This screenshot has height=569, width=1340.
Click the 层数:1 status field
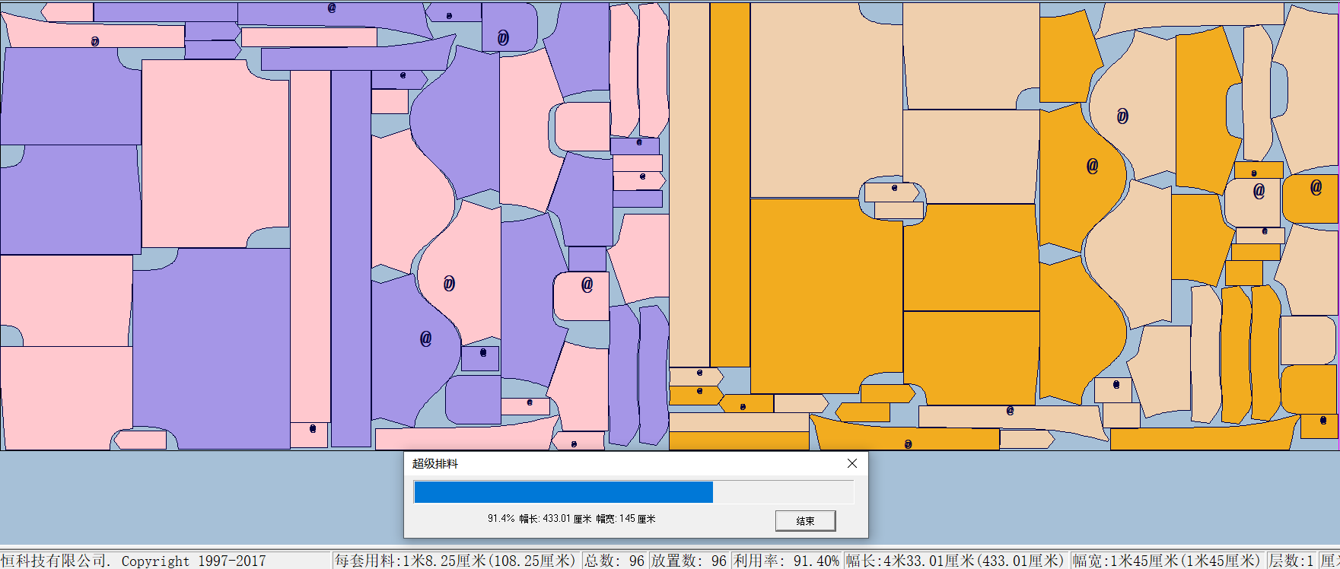tap(1291, 561)
